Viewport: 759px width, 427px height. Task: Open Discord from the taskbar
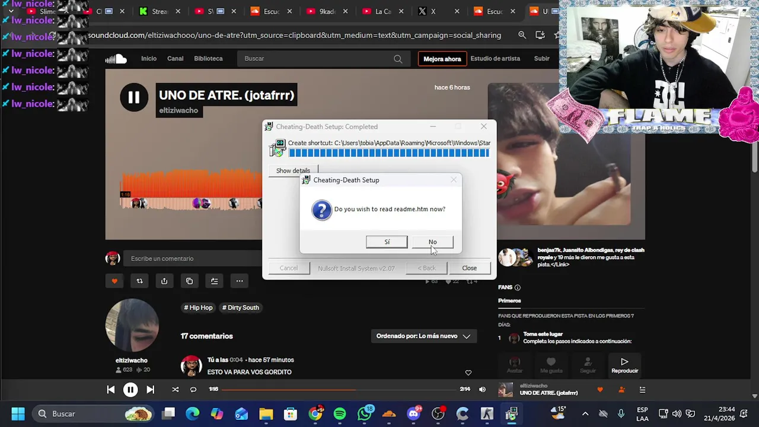click(x=414, y=413)
